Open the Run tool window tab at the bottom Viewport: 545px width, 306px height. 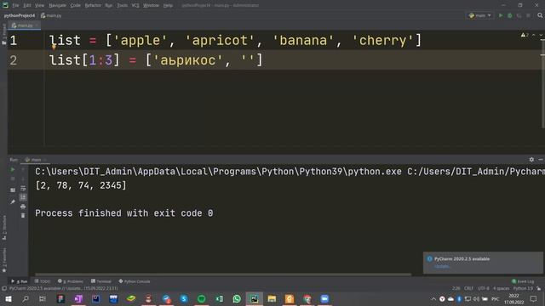(x=19, y=281)
